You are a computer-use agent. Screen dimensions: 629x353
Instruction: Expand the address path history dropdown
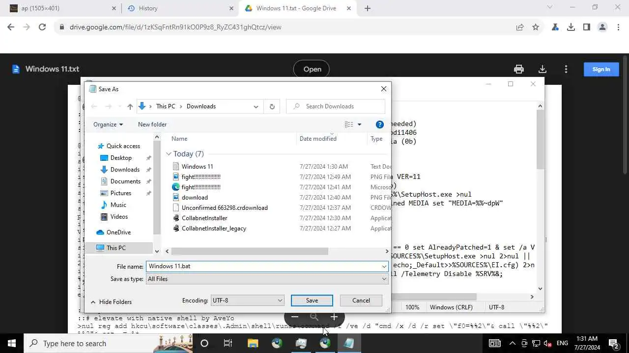pos(256,106)
